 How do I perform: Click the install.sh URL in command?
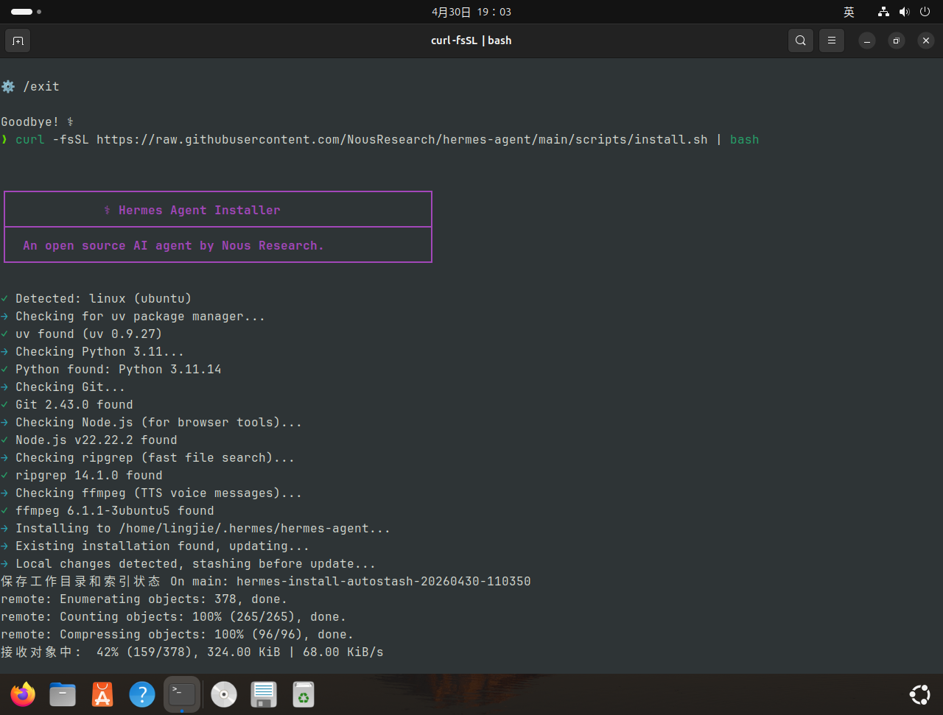[x=402, y=139]
